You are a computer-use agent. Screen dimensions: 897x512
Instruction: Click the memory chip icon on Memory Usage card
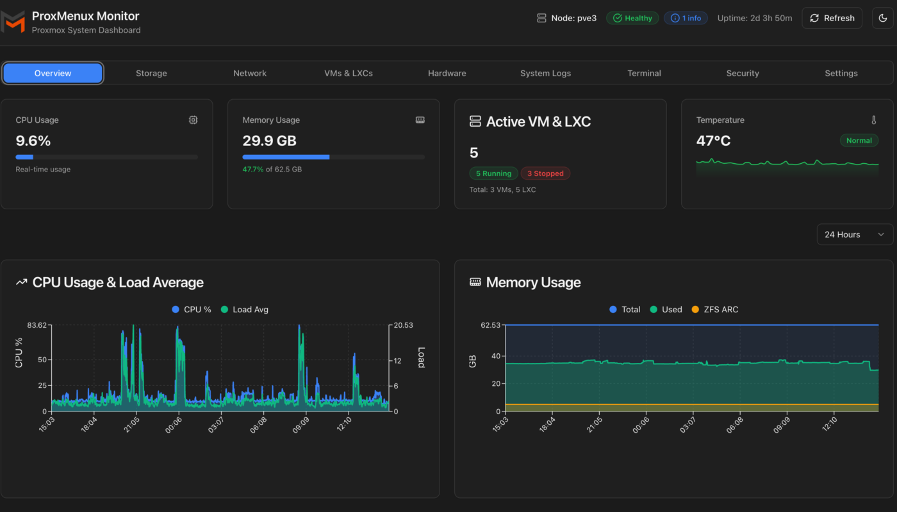(x=420, y=120)
